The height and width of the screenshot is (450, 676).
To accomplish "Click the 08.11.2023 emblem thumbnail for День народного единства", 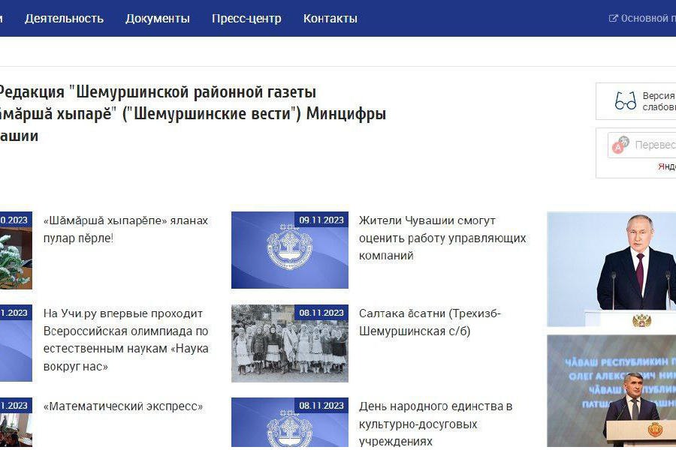I will [x=290, y=422].
